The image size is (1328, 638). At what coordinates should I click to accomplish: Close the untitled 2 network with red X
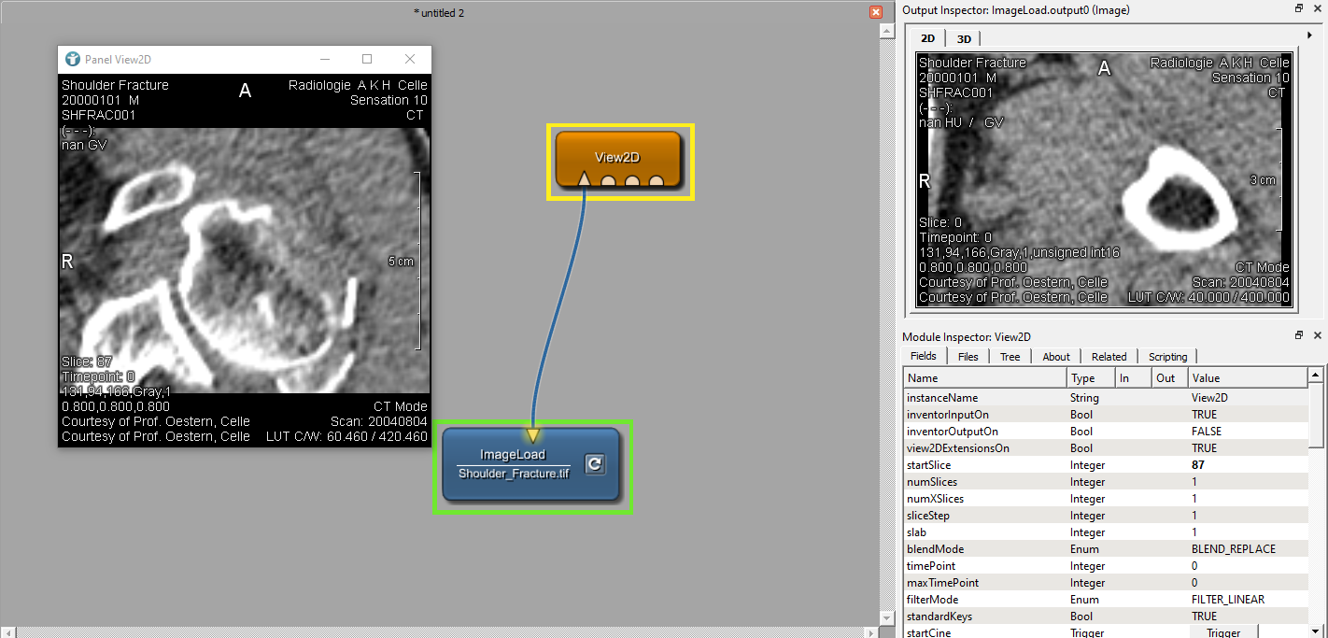(x=875, y=12)
